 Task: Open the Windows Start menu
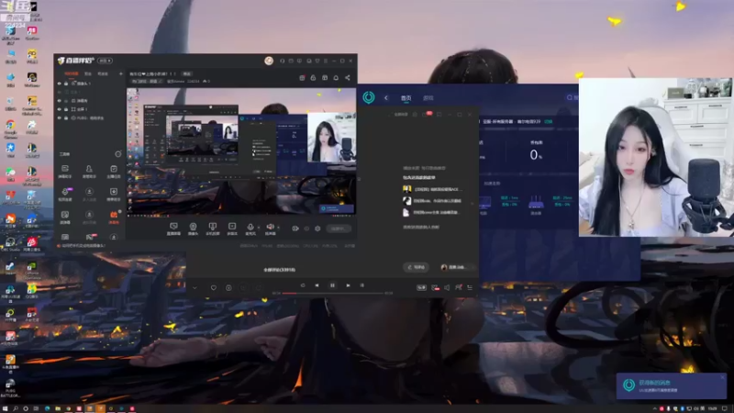coord(5,408)
